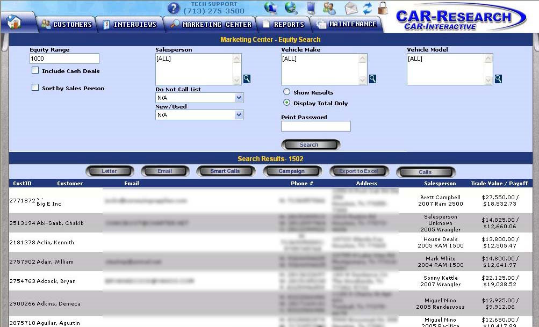Open the Vehicle Make lookup magnifier
The width and height of the screenshot is (539, 327).
tap(372, 79)
